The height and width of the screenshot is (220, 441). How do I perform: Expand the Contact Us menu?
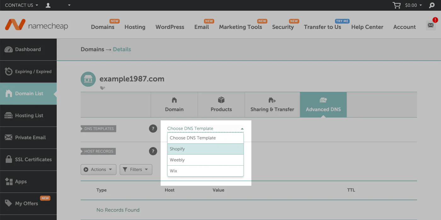click(21, 5)
